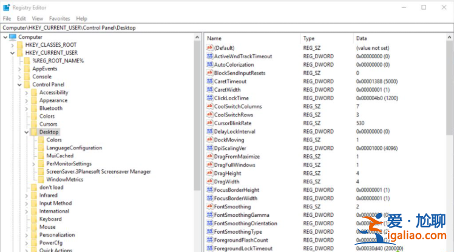Click the tree pane vertical scrollbar
454x252 pixels.
point(197,121)
